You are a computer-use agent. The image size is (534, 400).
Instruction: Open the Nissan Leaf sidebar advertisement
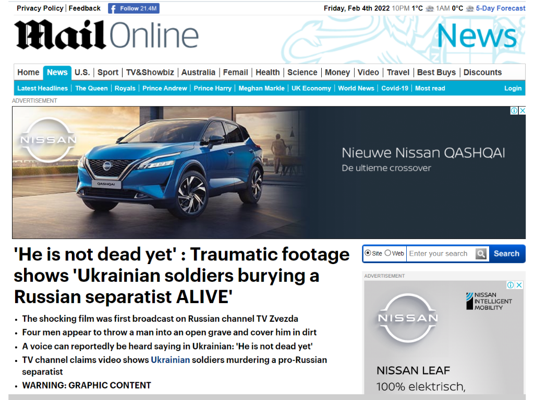[x=444, y=337]
